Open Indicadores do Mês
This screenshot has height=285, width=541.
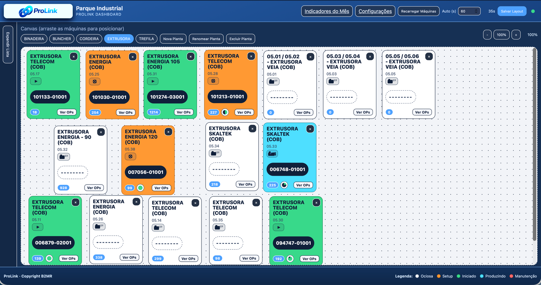[x=327, y=11]
